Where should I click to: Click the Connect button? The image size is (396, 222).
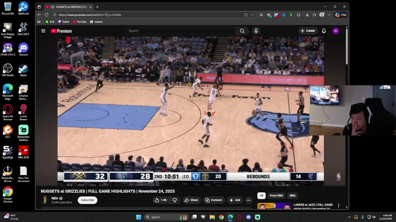[x=213, y=200]
